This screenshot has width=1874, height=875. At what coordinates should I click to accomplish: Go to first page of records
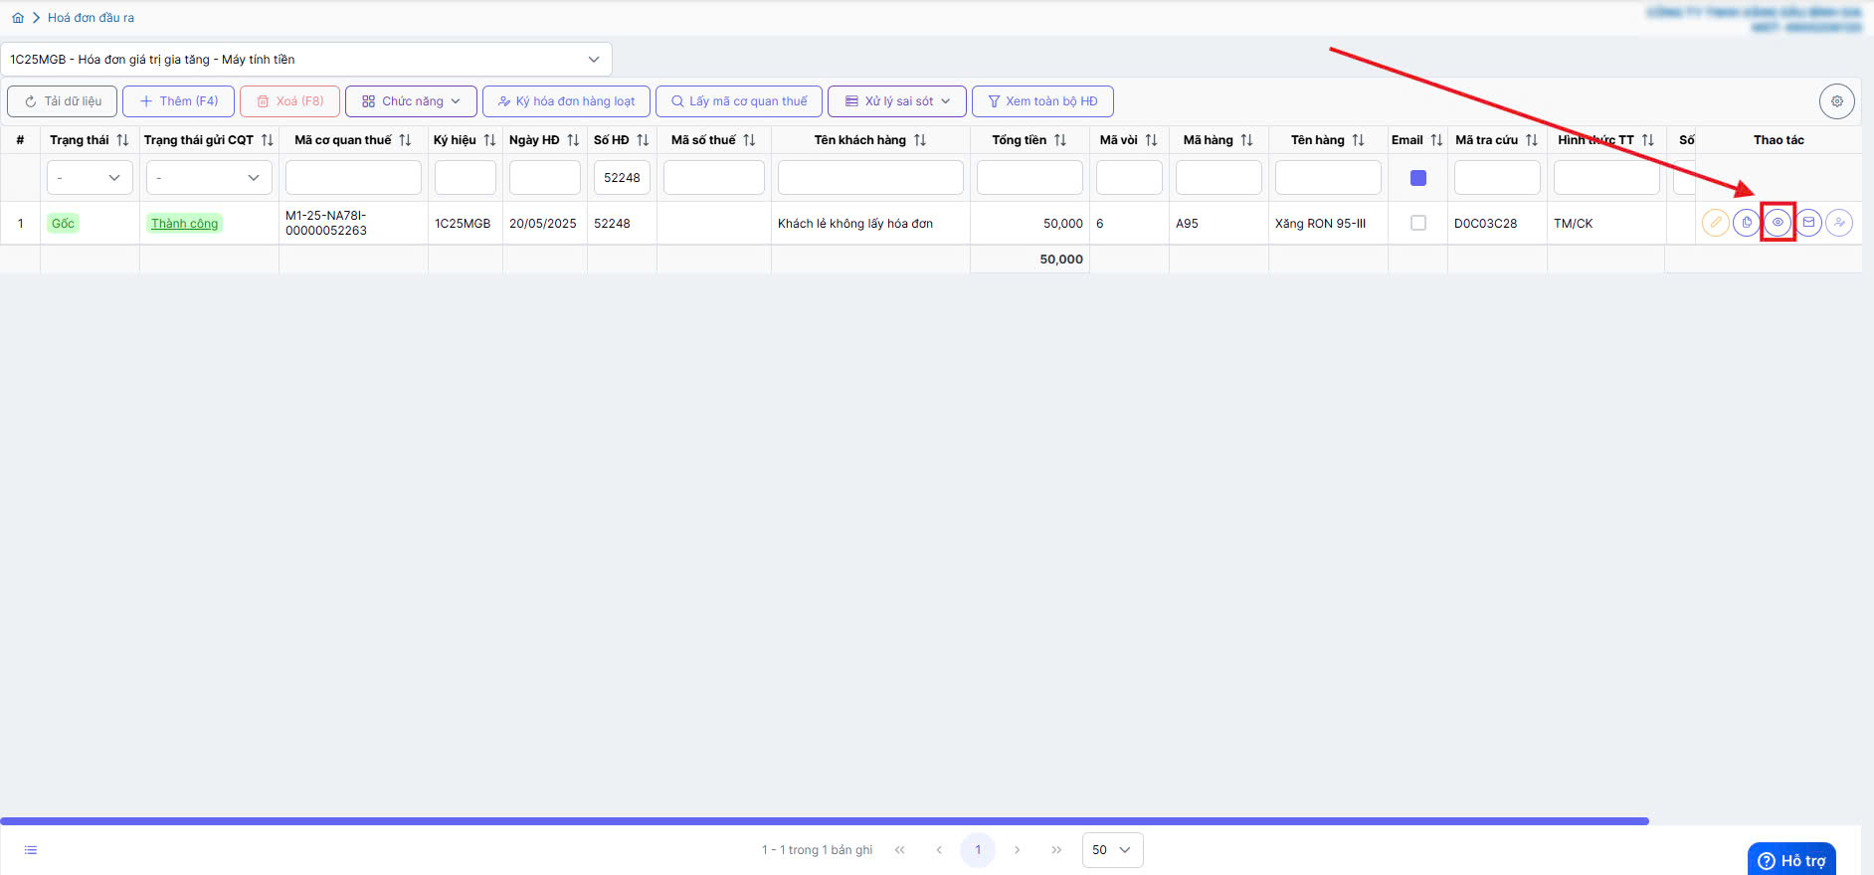(900, 850)
